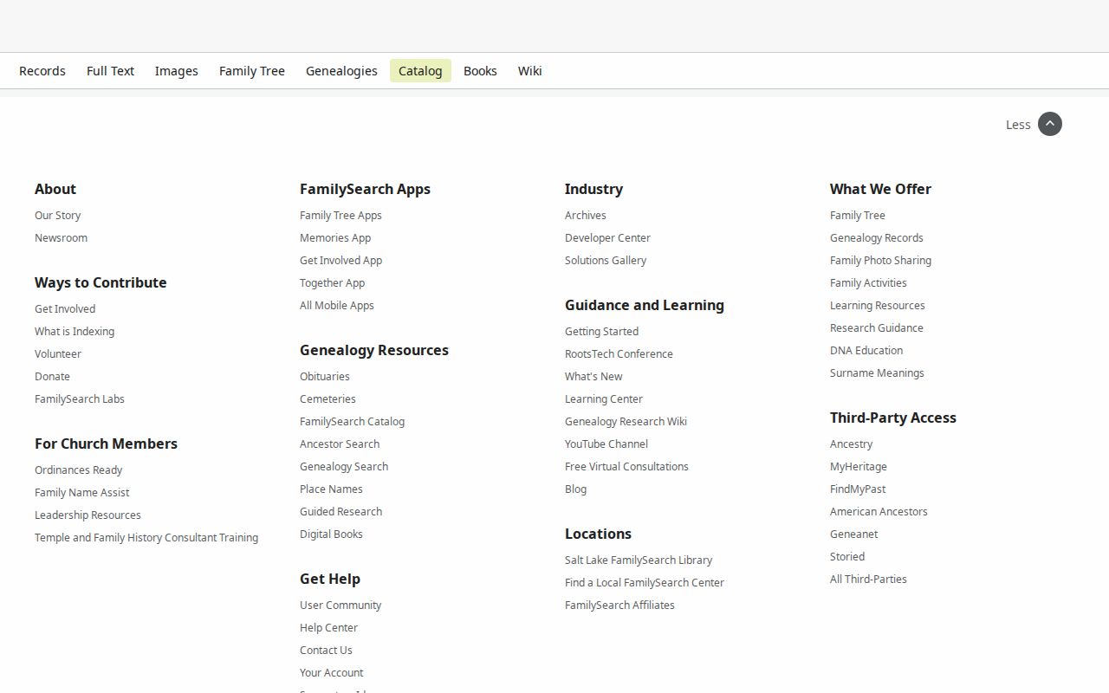The image size is (1109, 693).
Task: Open the Memories App link
Action: point(335,237)
